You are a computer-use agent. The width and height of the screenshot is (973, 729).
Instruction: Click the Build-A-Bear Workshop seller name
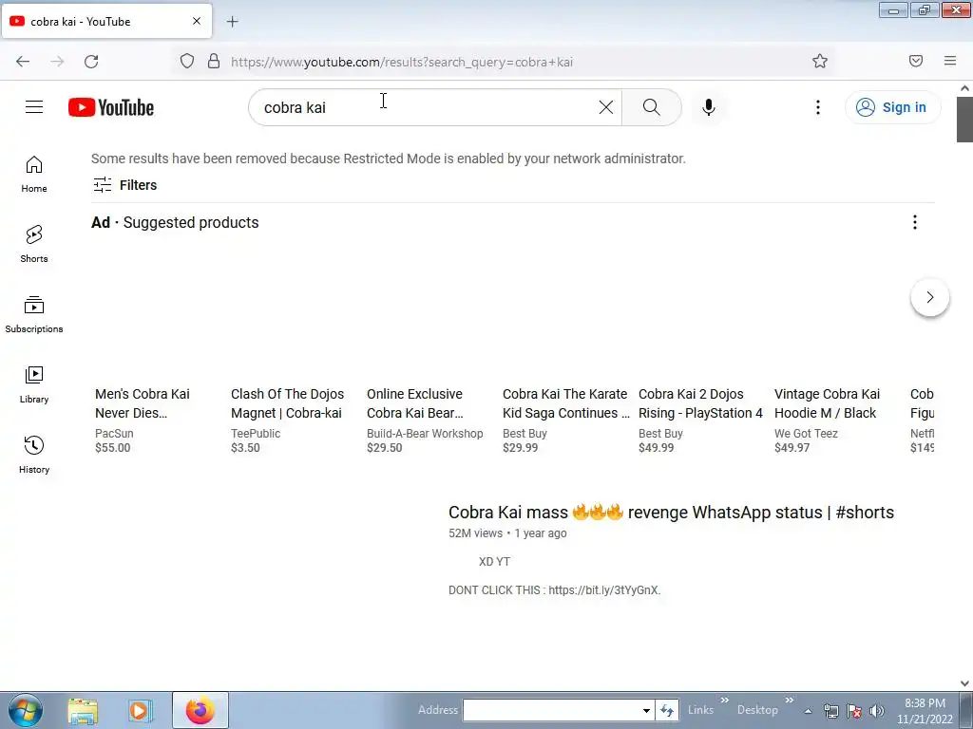(x=425, y=433)
